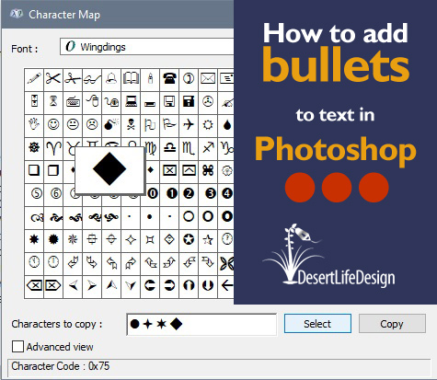
Task: Pick the upward-pointing arrowhead
Action: [x=111, y=286]
